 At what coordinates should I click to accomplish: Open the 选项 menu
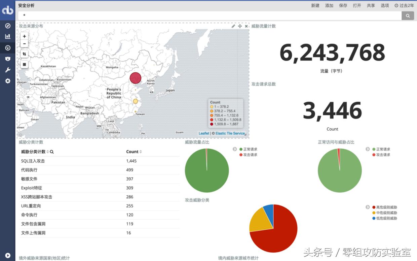coord(384,5)
